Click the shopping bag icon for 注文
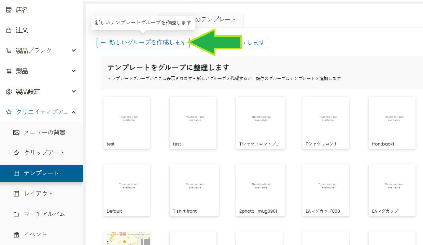The height and width of the screenshot is (245, 423). (x=9, y=30)
